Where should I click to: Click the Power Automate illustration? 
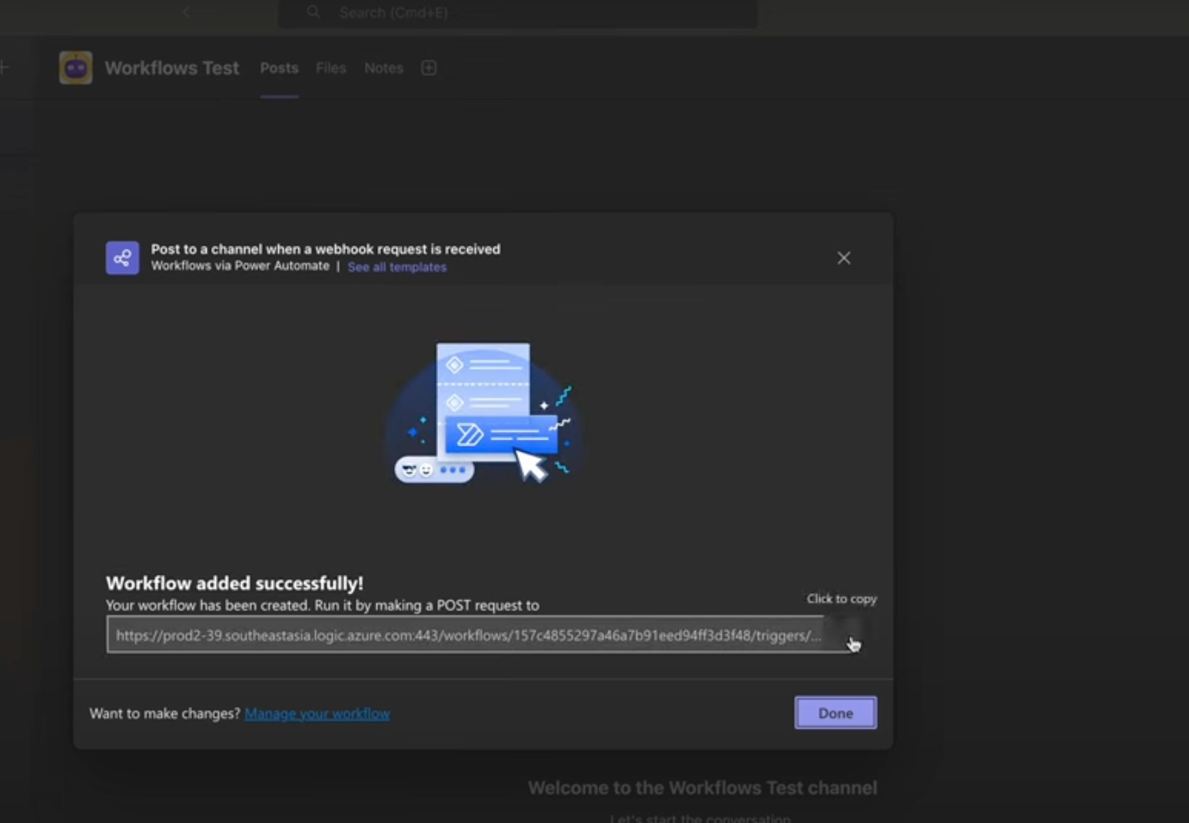point(483,414)
